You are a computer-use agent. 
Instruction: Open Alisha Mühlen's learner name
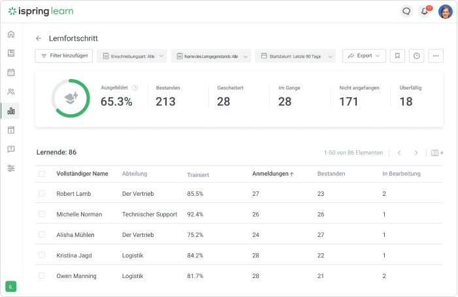click(x=75, y=235)
